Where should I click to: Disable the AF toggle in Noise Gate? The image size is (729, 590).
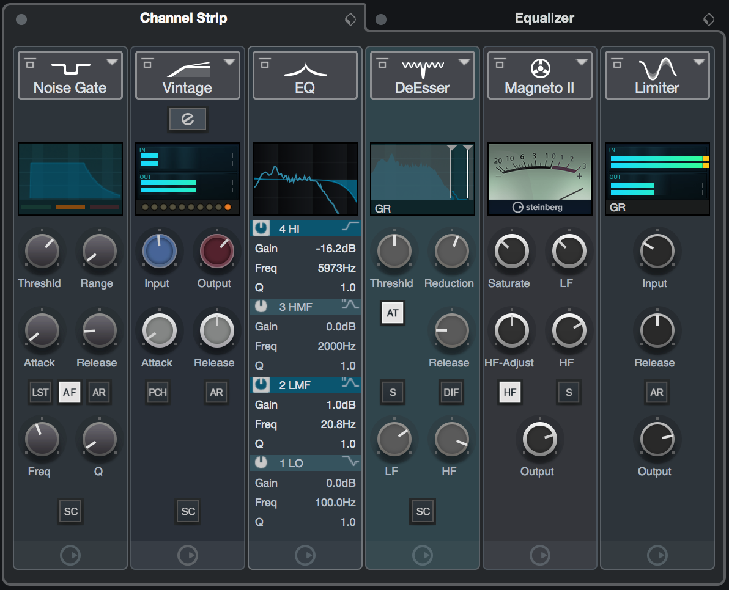[x=69, y=392]
